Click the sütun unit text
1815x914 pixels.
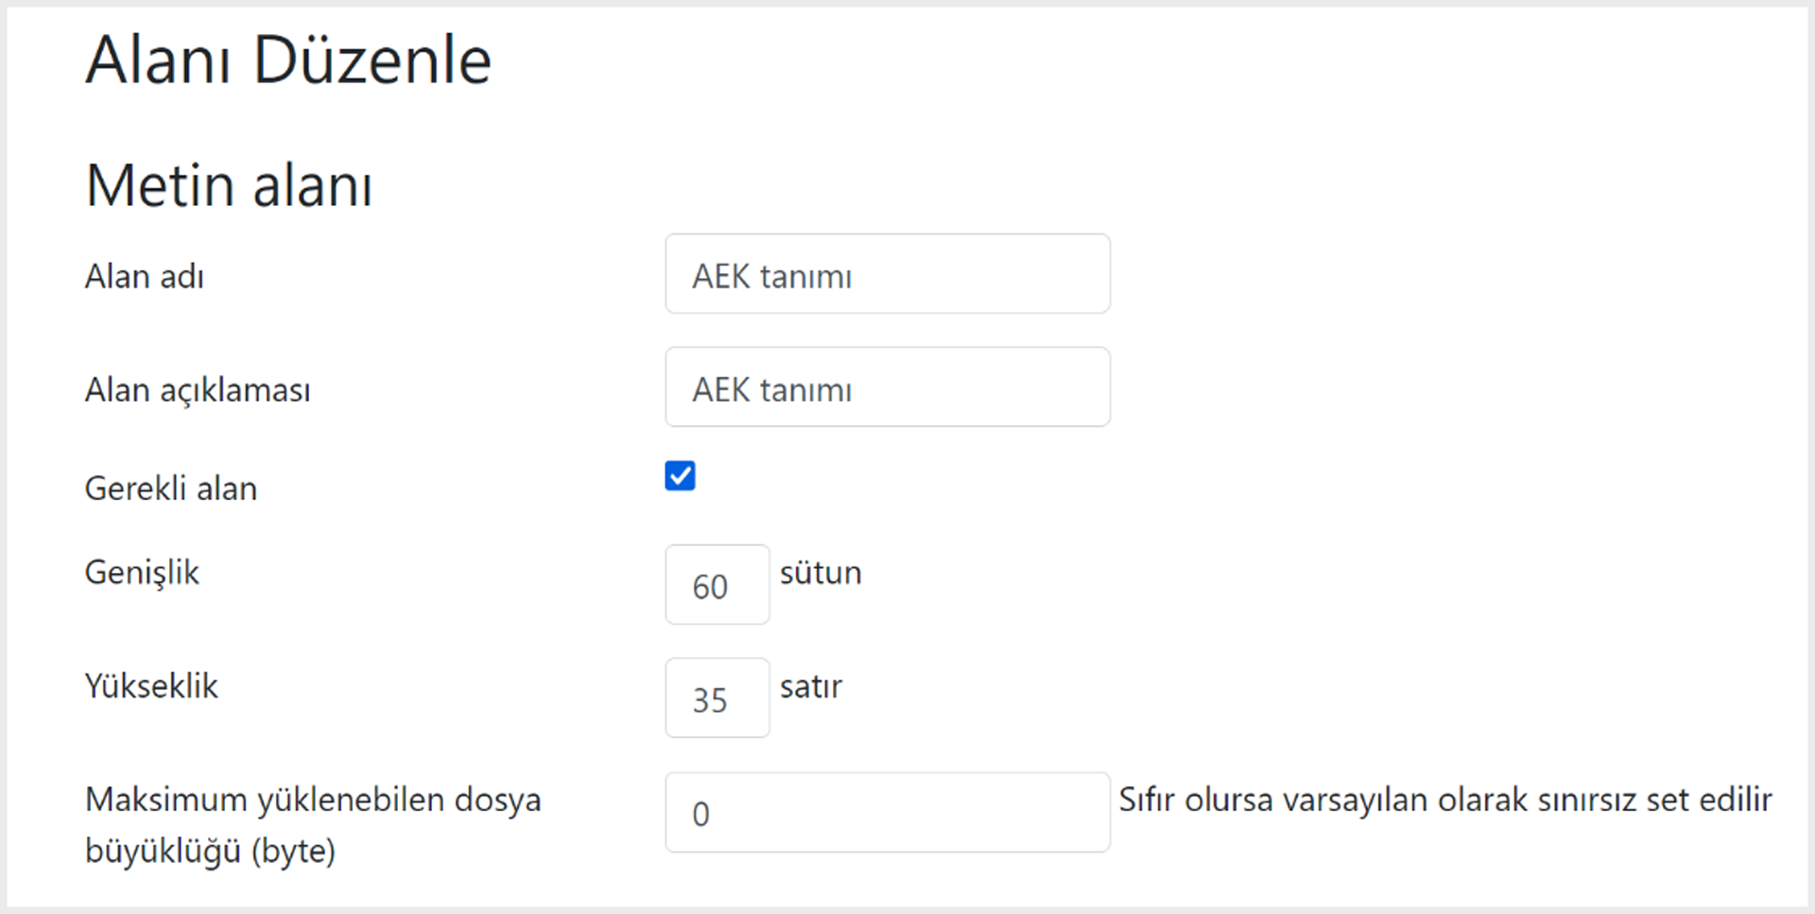[x=821, y=573]
